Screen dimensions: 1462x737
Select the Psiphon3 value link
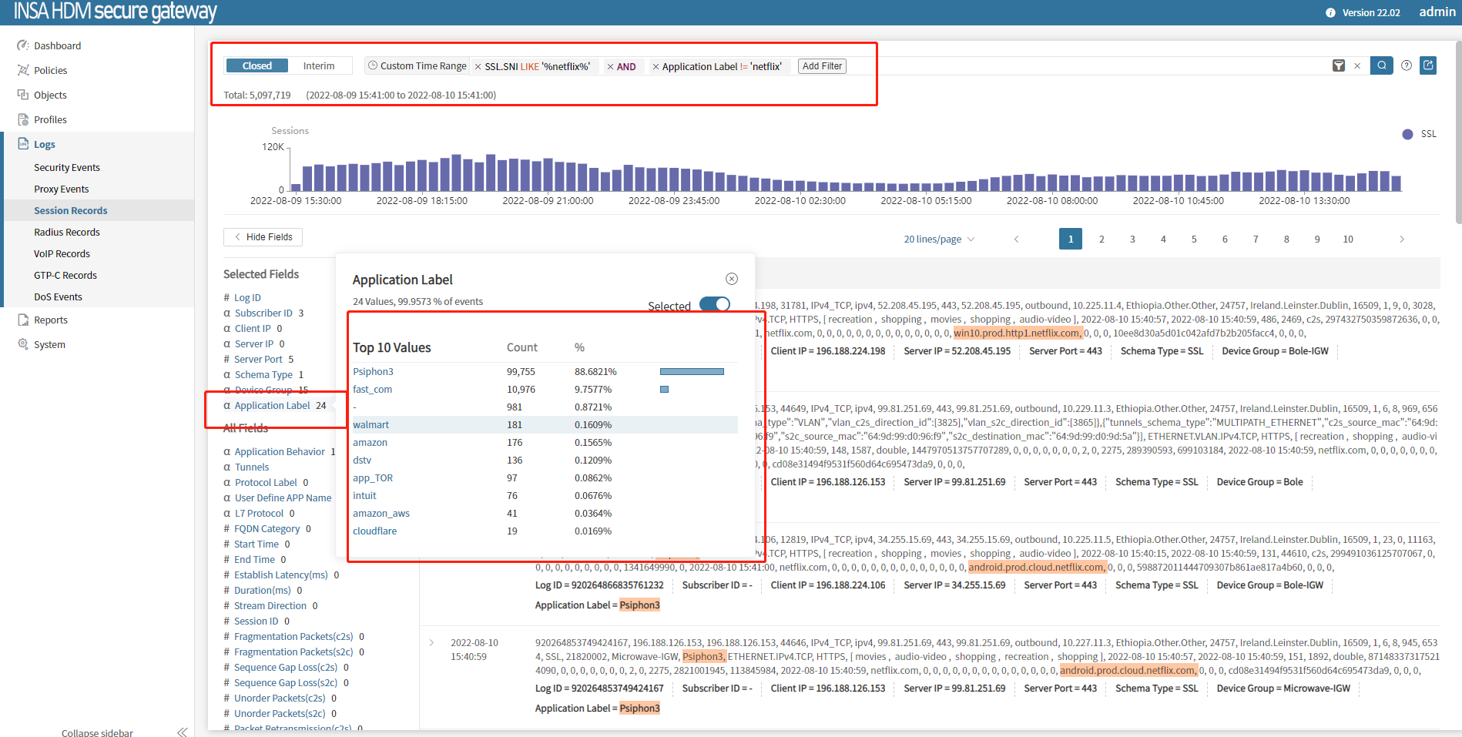point(373,372)
